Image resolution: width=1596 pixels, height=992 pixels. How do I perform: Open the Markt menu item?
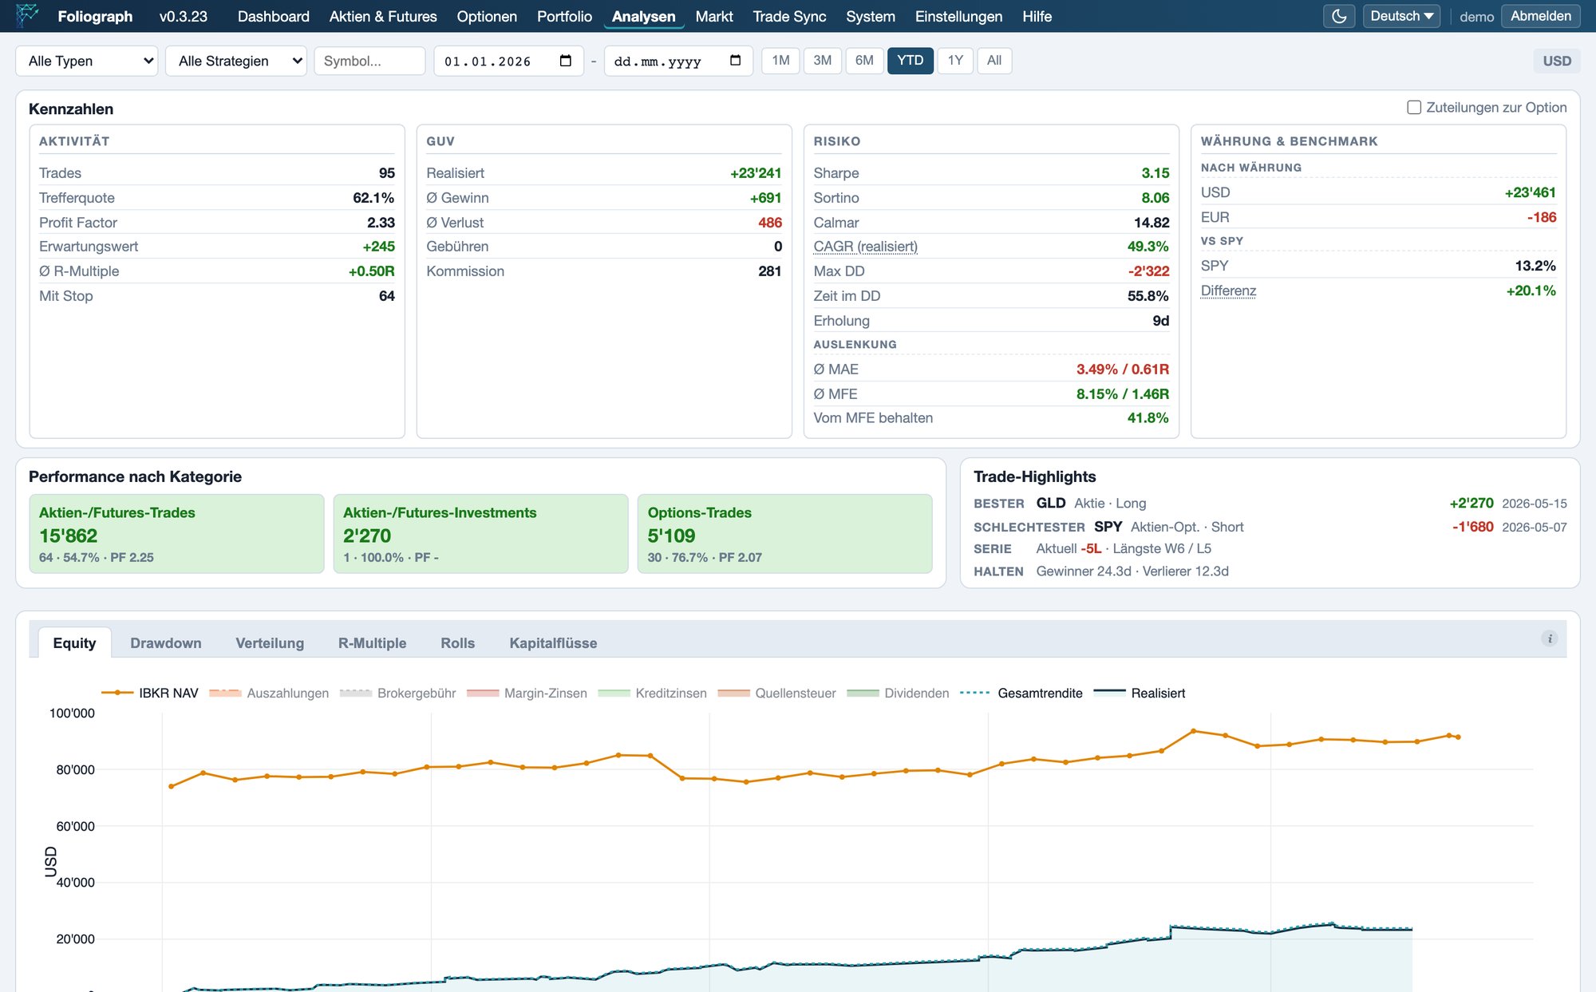714,16
